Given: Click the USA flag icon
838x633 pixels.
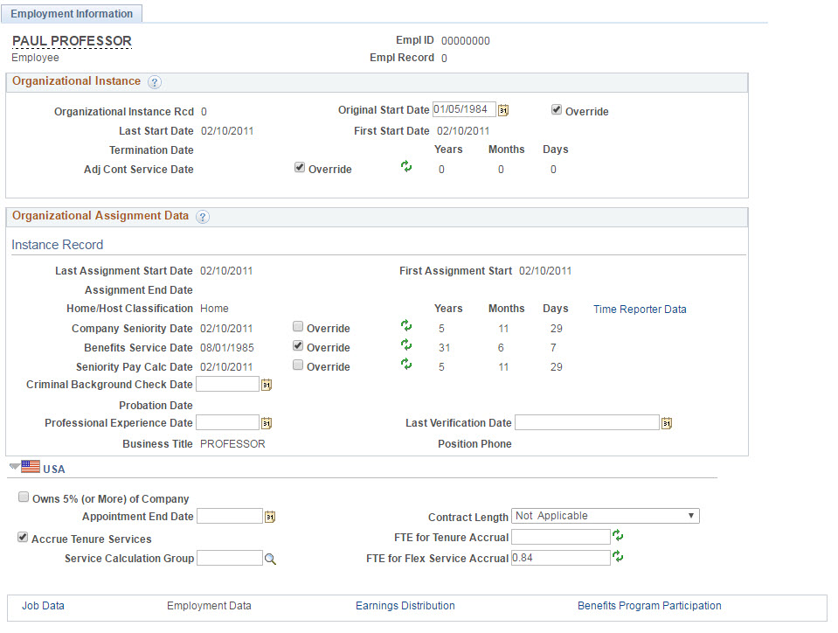Looking at the screenshot, I should click(31, 467).
